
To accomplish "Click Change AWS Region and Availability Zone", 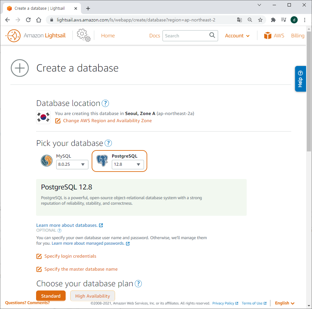I will tap(108, 121).
